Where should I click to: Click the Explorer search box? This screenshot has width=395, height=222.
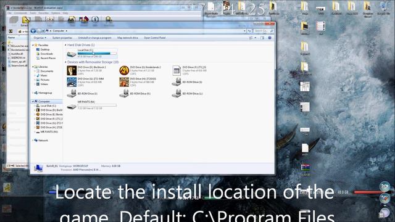point(264,31)
